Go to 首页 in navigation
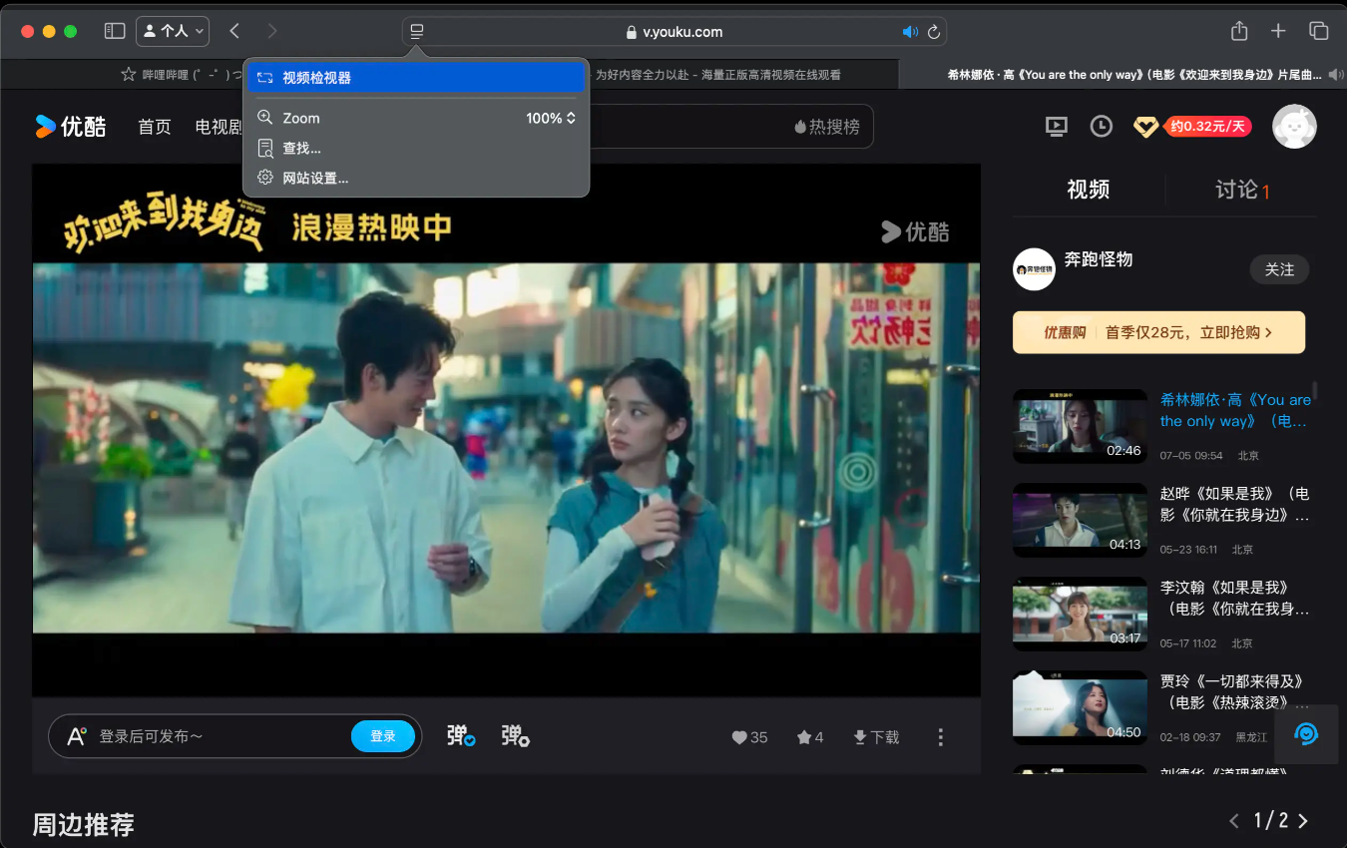 point(155,127)
